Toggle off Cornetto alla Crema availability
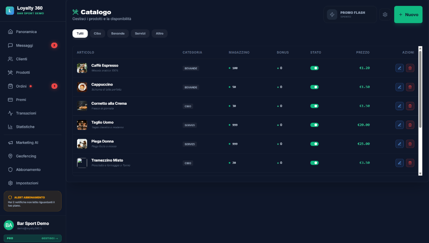This screenshot has width=429, height=243. point(314,106)
